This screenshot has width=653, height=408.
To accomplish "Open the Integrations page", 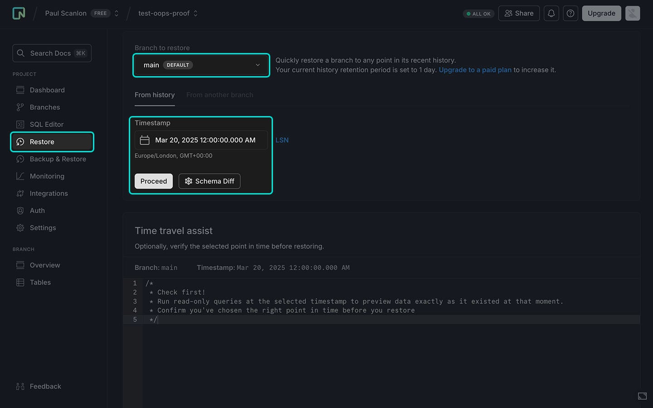I will (48, 193).
